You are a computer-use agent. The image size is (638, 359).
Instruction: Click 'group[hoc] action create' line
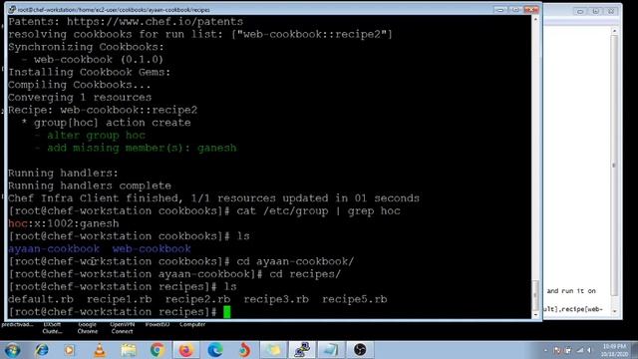(106, 123)
